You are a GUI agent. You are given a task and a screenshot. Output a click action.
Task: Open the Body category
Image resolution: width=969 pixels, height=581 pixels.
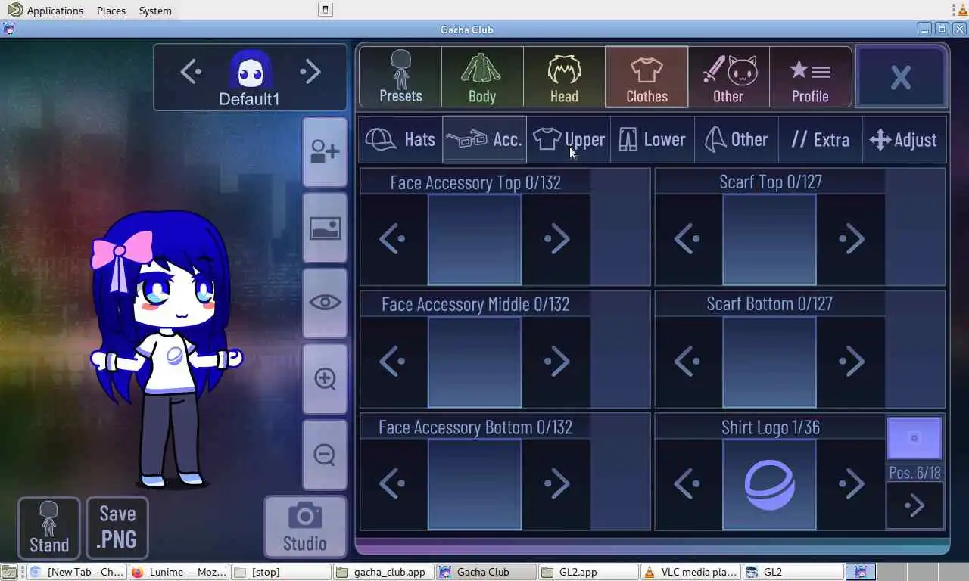click(482, 76)
